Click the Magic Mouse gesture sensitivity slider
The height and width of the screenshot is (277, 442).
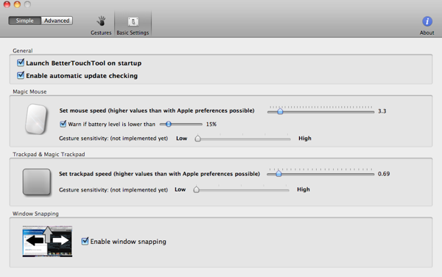242,138
